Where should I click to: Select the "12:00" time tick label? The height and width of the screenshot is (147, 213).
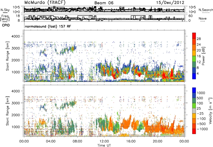[x=104, y=141]
